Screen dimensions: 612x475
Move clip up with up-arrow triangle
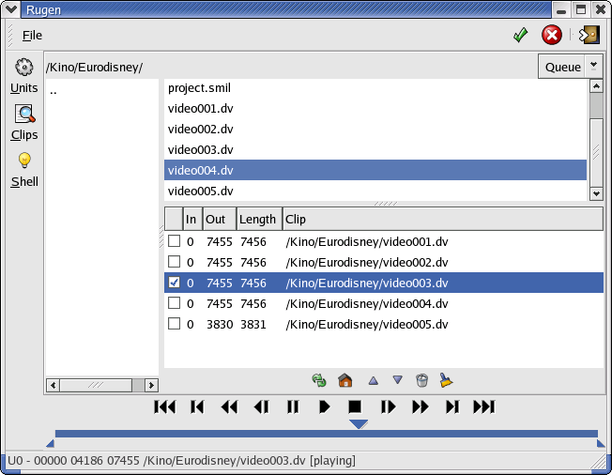tap(373, 380)
